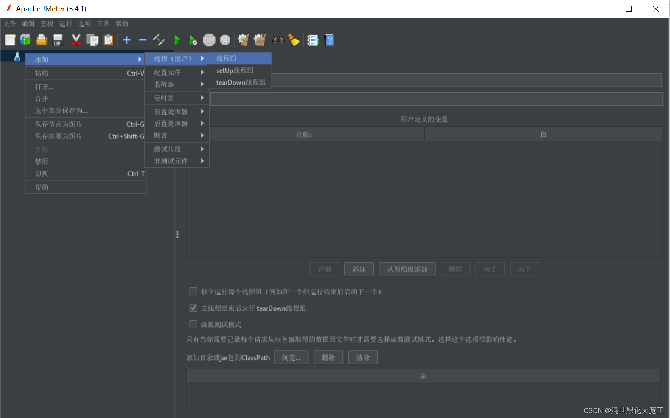
Task: Expand 前置处理器 submenu
Action: point(177,112)
